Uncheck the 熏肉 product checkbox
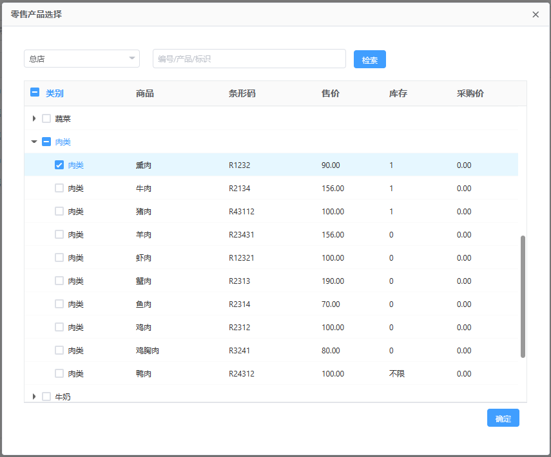This screenshot has height=457, width=551. pos(59,165)
